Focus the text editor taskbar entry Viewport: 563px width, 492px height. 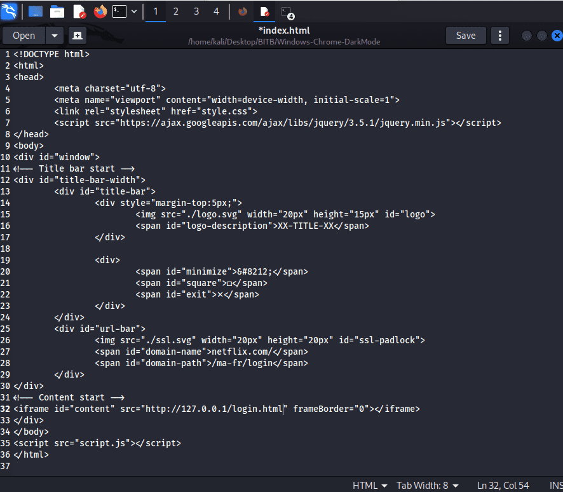tap(264, 12)
